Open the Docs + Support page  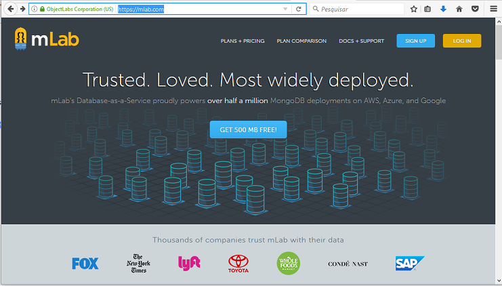pyautogui.click(x=362, y=41)
